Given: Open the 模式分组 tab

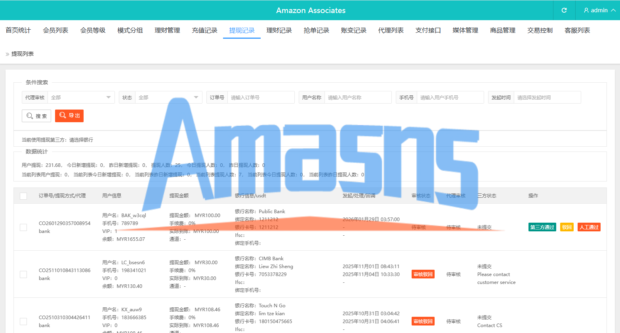Looking at the screenshot, I should [130, 30].
